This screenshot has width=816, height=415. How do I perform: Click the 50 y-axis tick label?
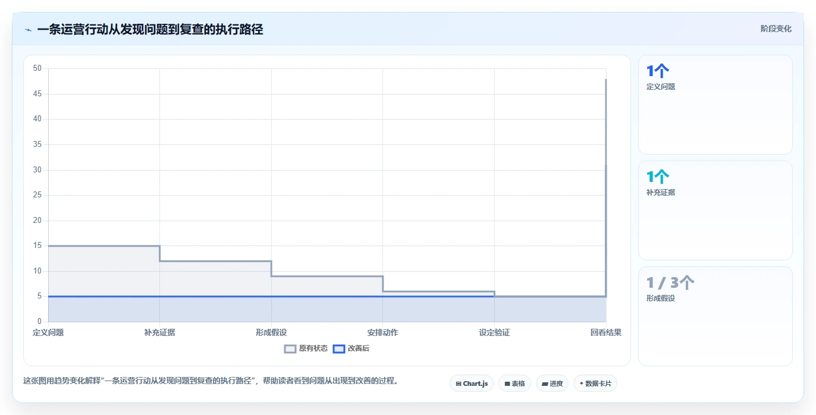point(37,68)
